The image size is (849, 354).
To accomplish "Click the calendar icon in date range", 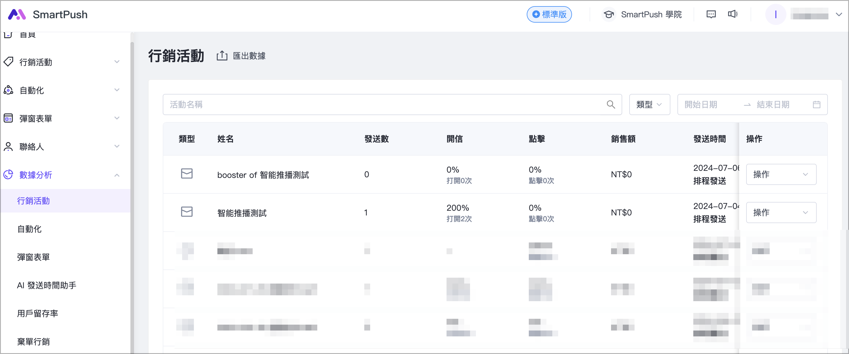I will pyautogui.click(x=816, y=105).
